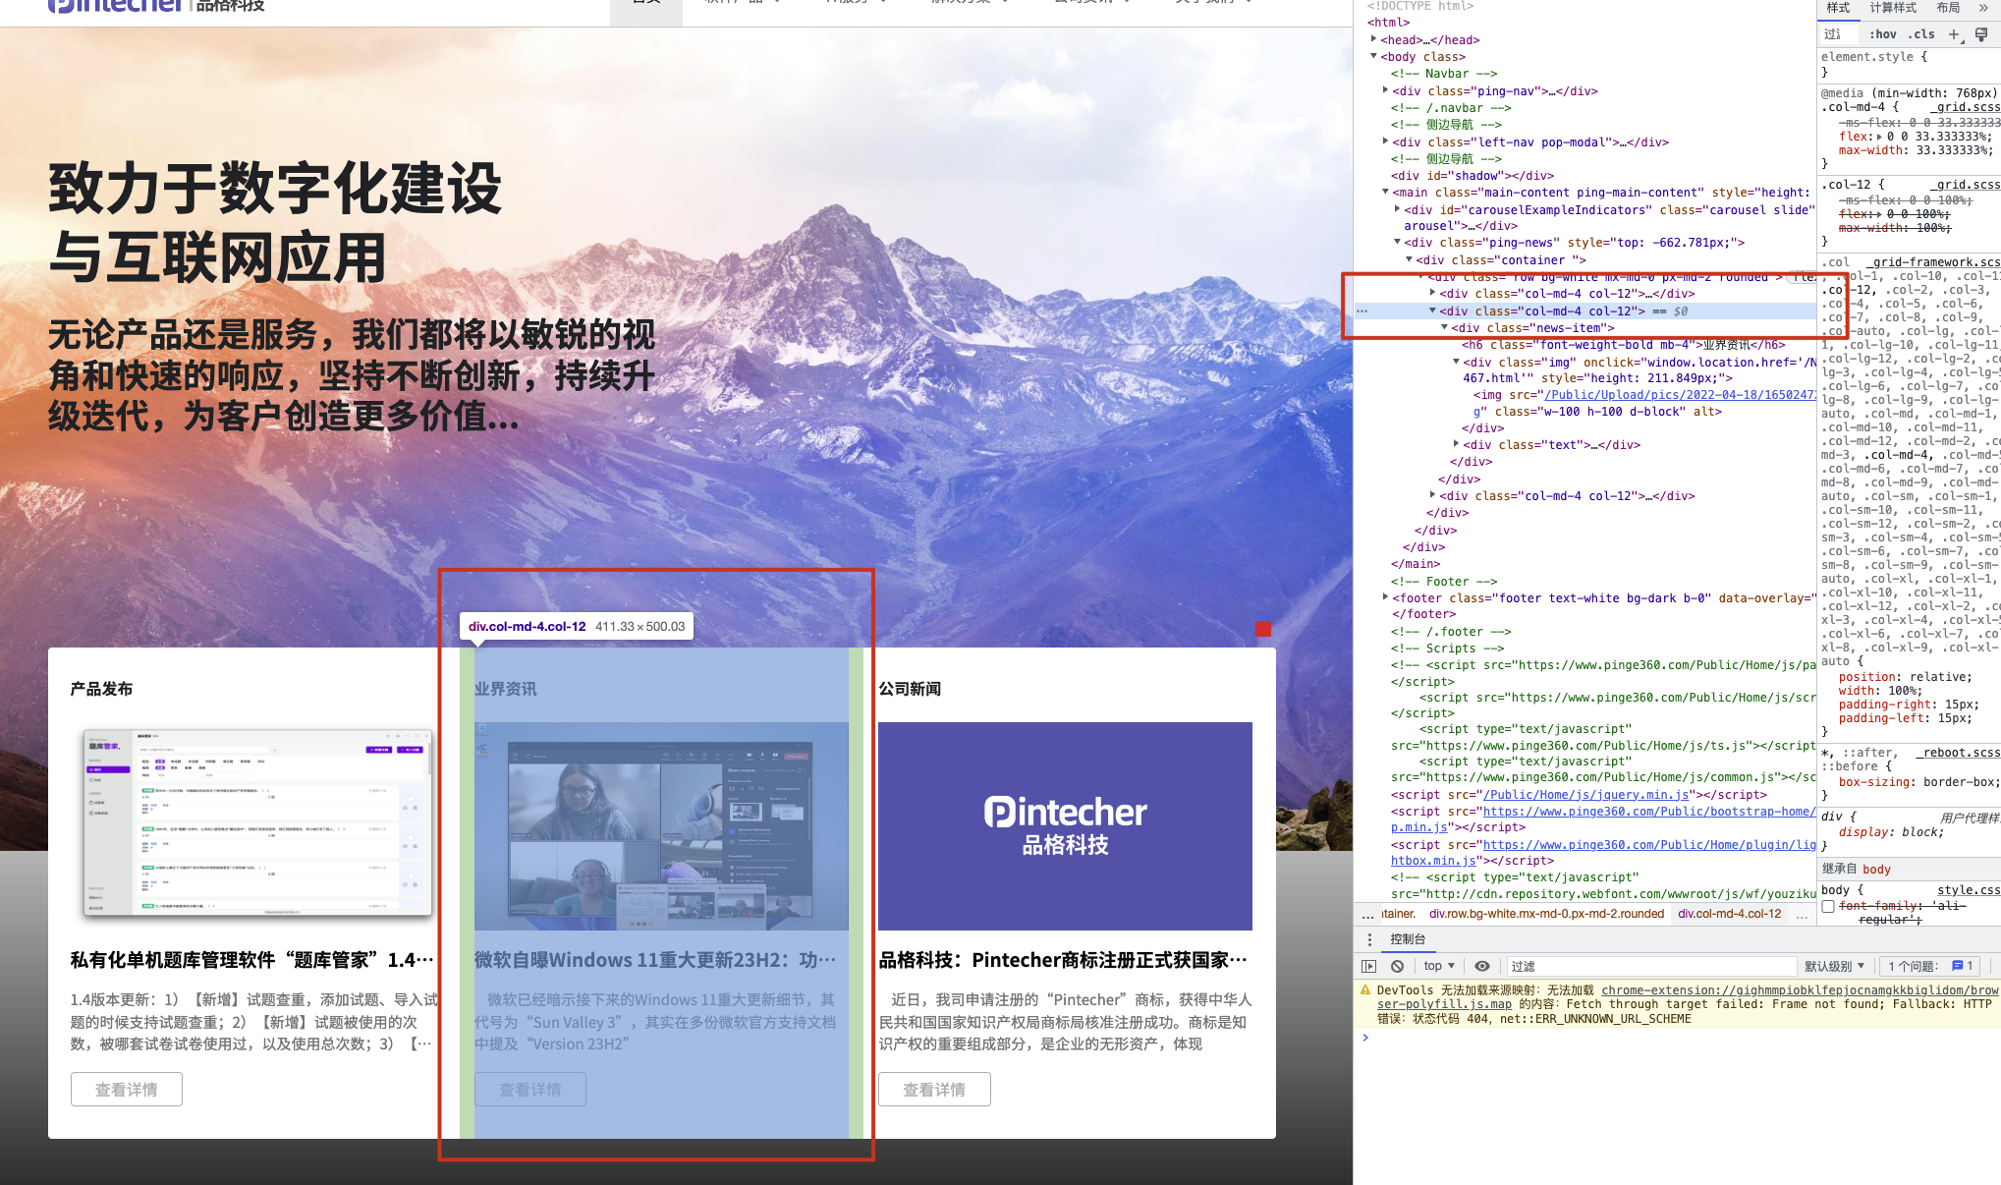The image size is (2001, 1185).
Task: Click the max-width: 33.333333% declaration
Action: tap(1915, 150)
